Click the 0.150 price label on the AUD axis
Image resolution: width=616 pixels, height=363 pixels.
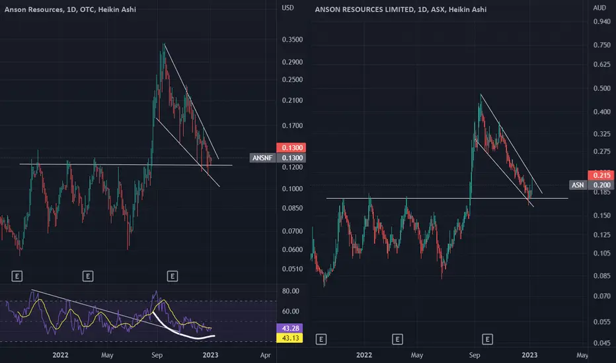602,215
